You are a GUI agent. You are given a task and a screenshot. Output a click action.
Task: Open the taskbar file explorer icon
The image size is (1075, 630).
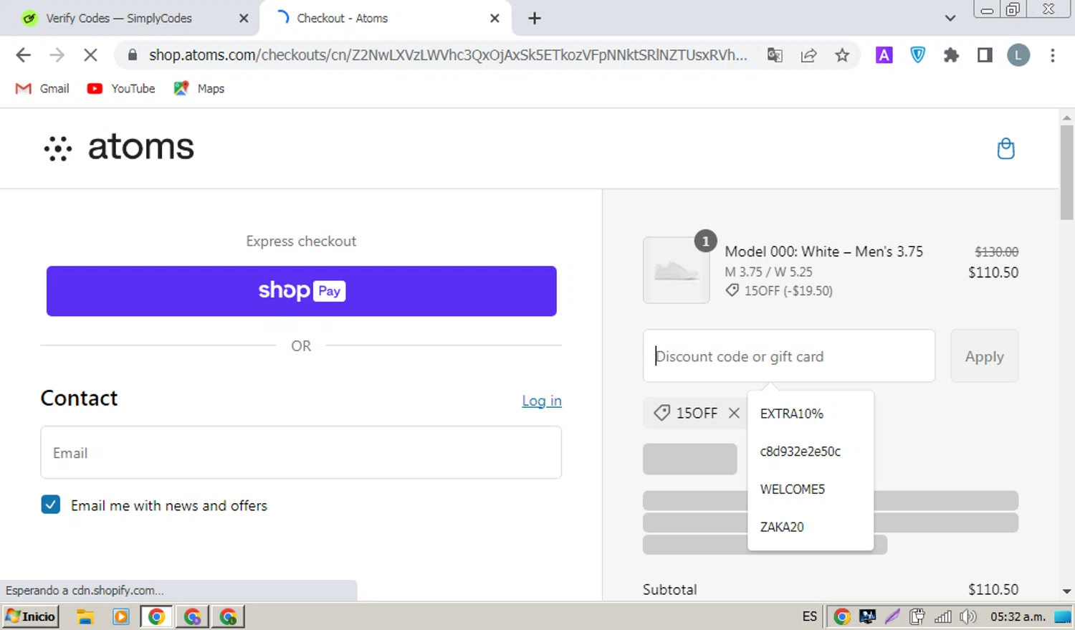86,616
